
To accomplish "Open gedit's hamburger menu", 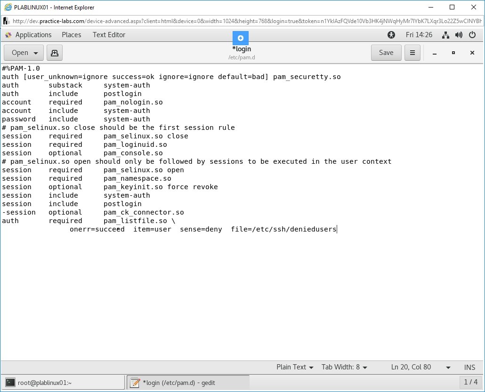I will (412, 53).
